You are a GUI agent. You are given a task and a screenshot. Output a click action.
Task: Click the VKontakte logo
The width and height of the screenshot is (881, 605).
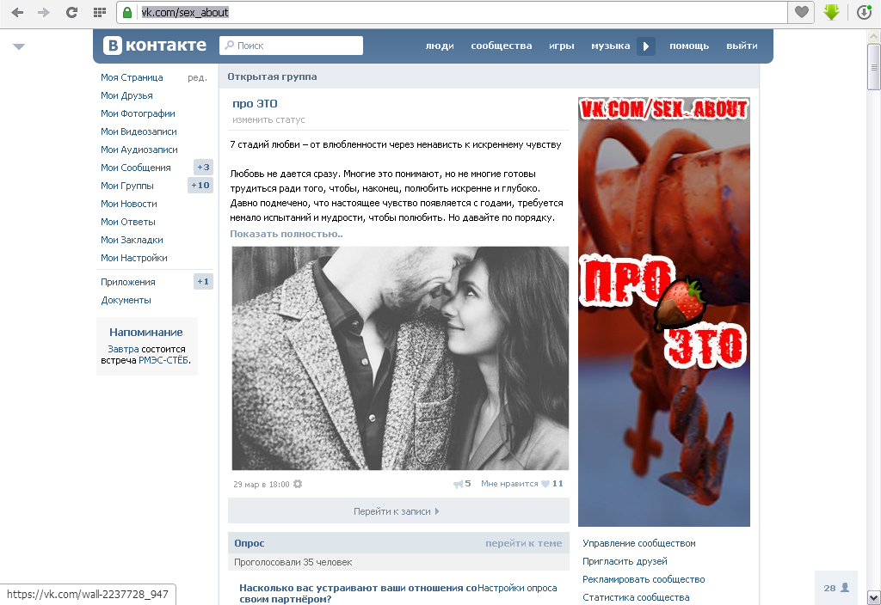pos(155,45)
